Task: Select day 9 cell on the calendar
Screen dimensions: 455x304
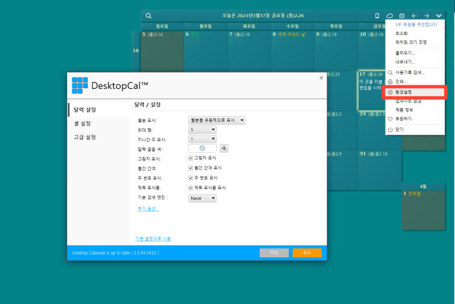Action: pos(337,51)
